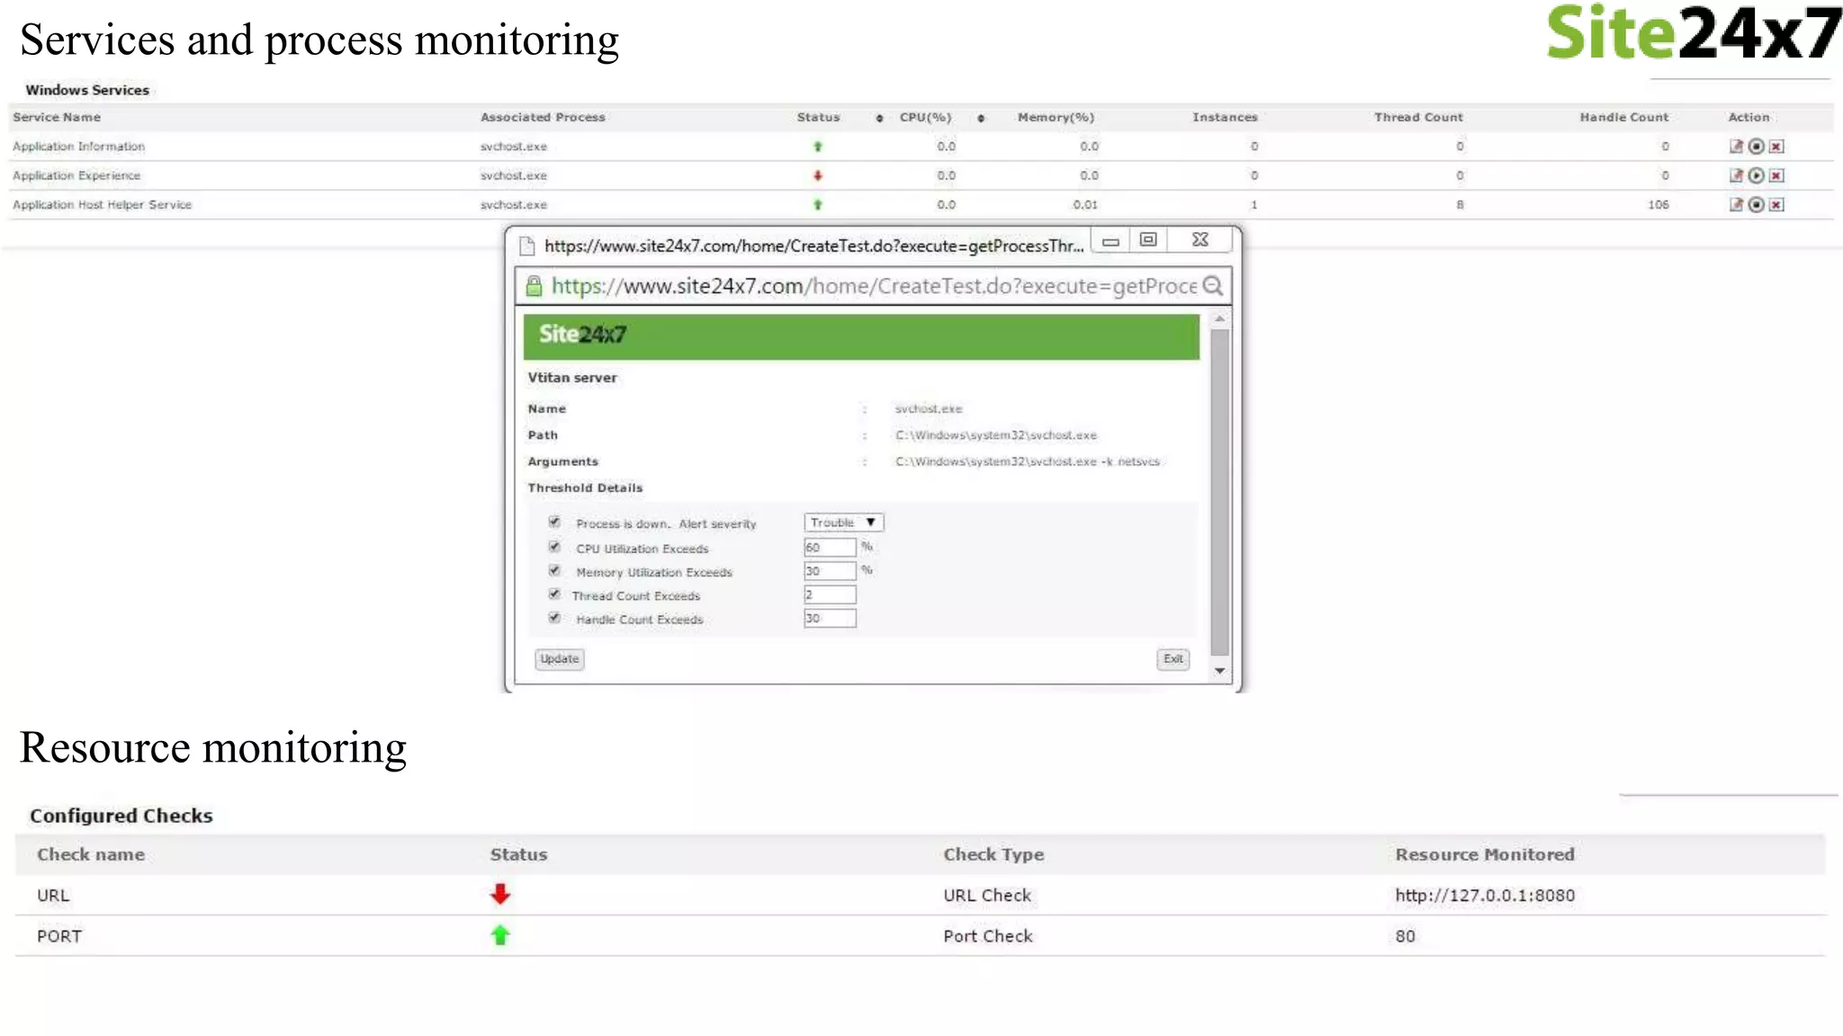Click the Handle Count threshold field
Image resolution: width=1843 pixels, height=1036 pixels.
(x=830, y=618)
